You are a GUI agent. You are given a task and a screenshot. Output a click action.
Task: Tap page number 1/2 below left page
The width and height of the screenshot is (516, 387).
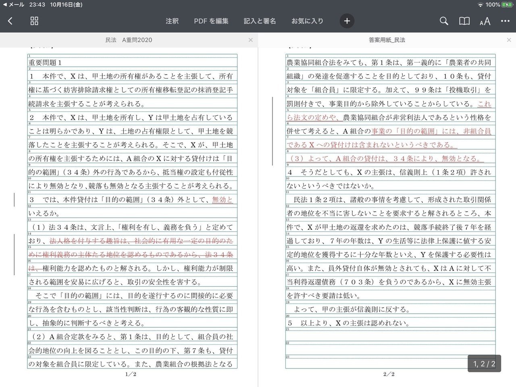click(x=131, y=375)
